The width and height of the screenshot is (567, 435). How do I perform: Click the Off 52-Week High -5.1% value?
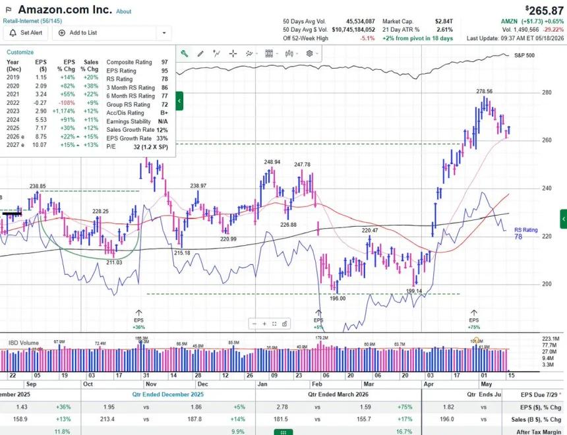click(x=367, y=38)
